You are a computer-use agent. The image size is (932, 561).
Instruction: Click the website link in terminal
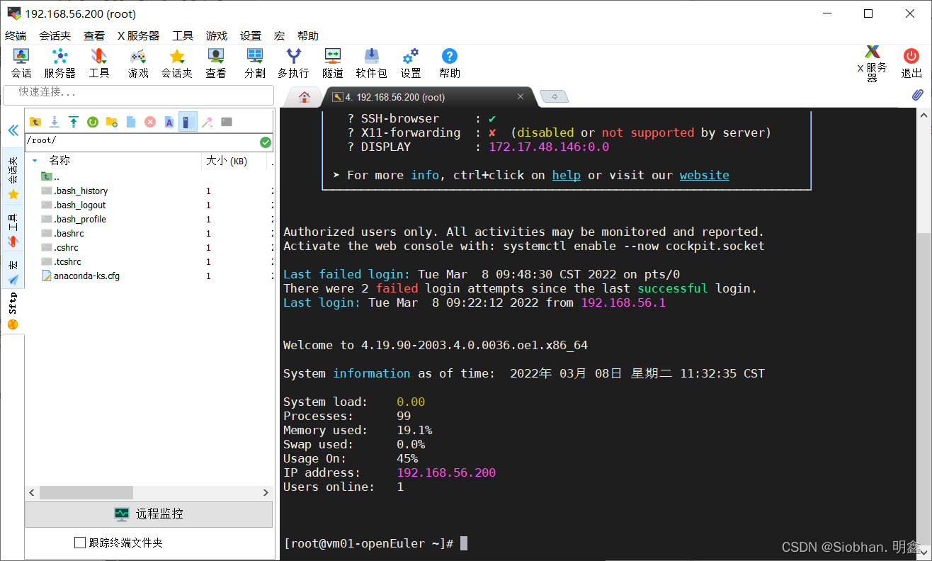pyautogui.click(x=704, y=175)
